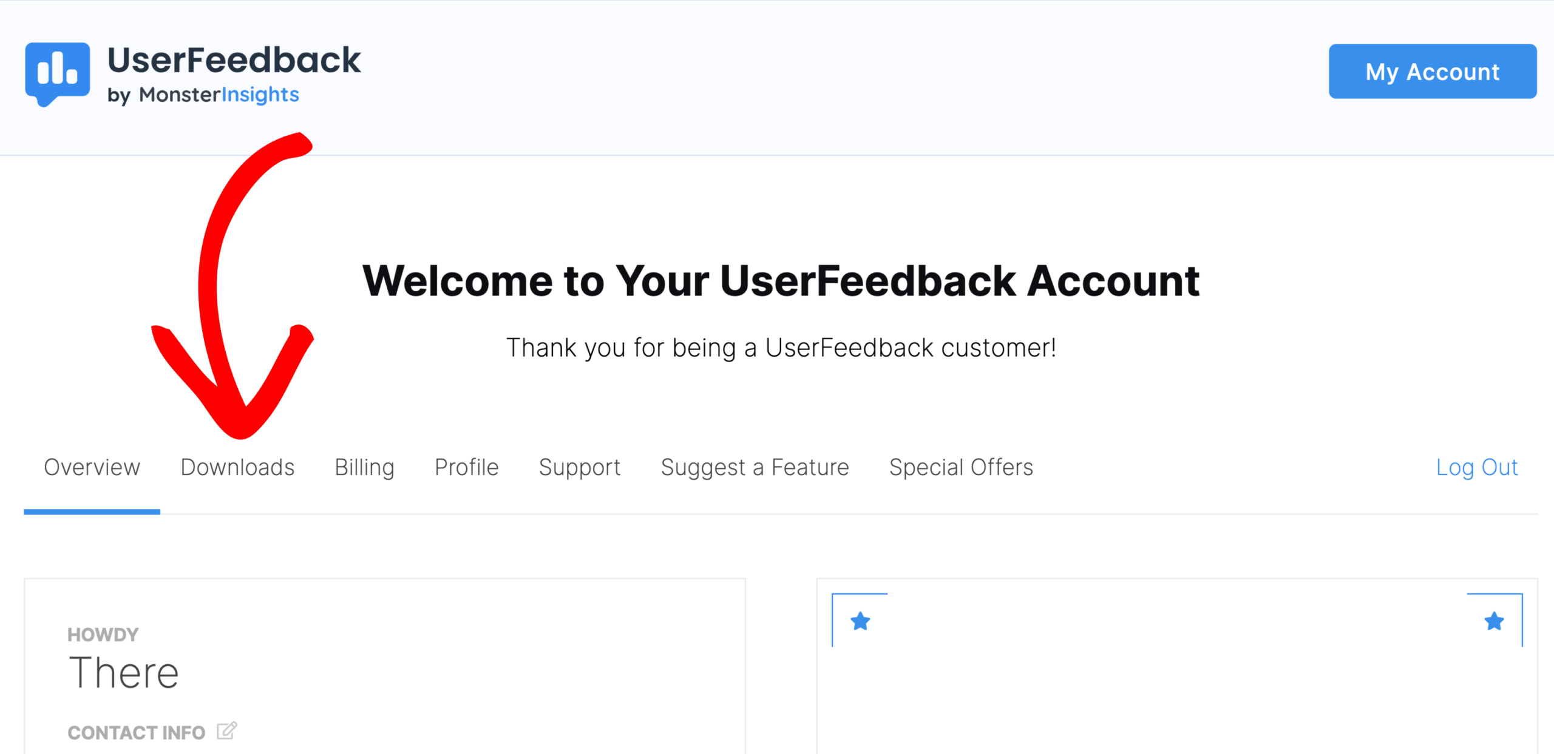The height and width of the screenshot is (754, 1554).
Task: Open the Billing tab
Action: (365, 467)
